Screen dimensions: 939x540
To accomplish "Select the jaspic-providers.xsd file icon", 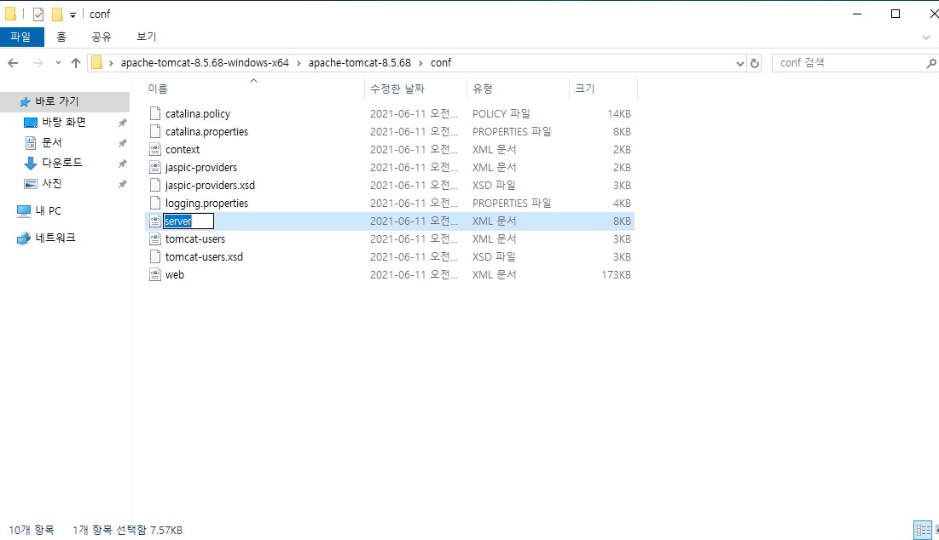I will (x=155, y=185).
